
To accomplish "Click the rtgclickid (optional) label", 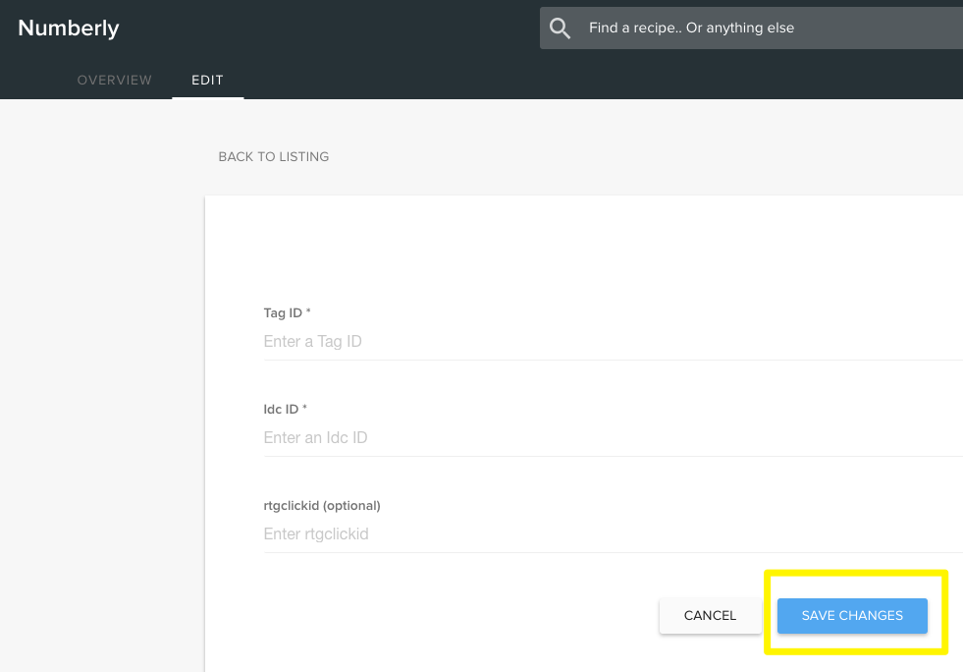I will (322, 505).
